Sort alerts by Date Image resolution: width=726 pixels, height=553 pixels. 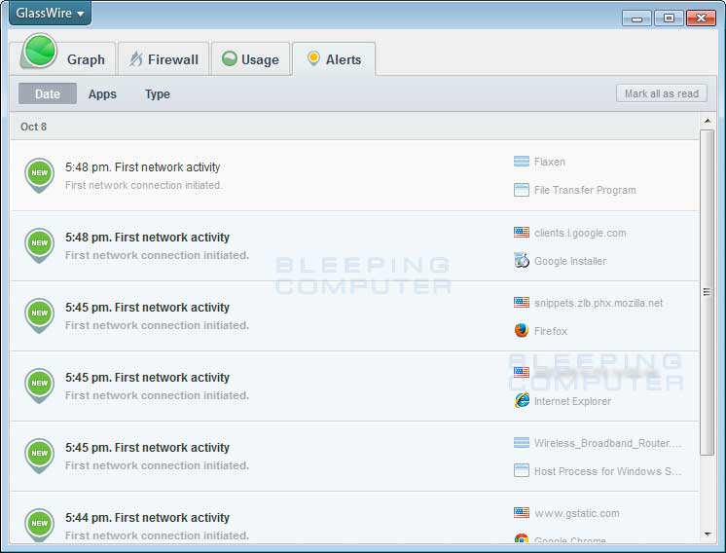tap(48, 94)
